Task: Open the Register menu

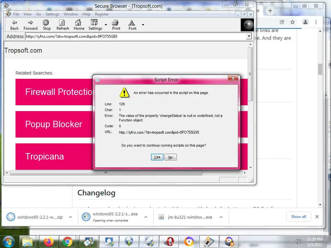Action: [102, 14]
